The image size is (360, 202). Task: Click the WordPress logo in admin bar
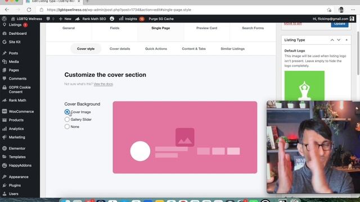coord(4,19)
